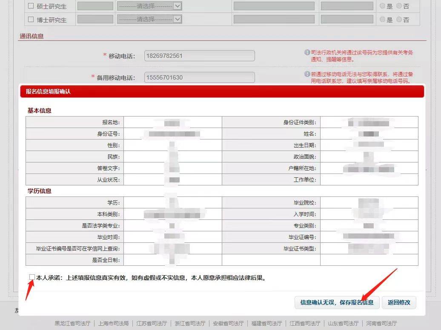Image resolution: width=441 pixels, height=330 pixels.
Task: Open the 上海市司法局 footer link
Action: (x=113, y=323)
